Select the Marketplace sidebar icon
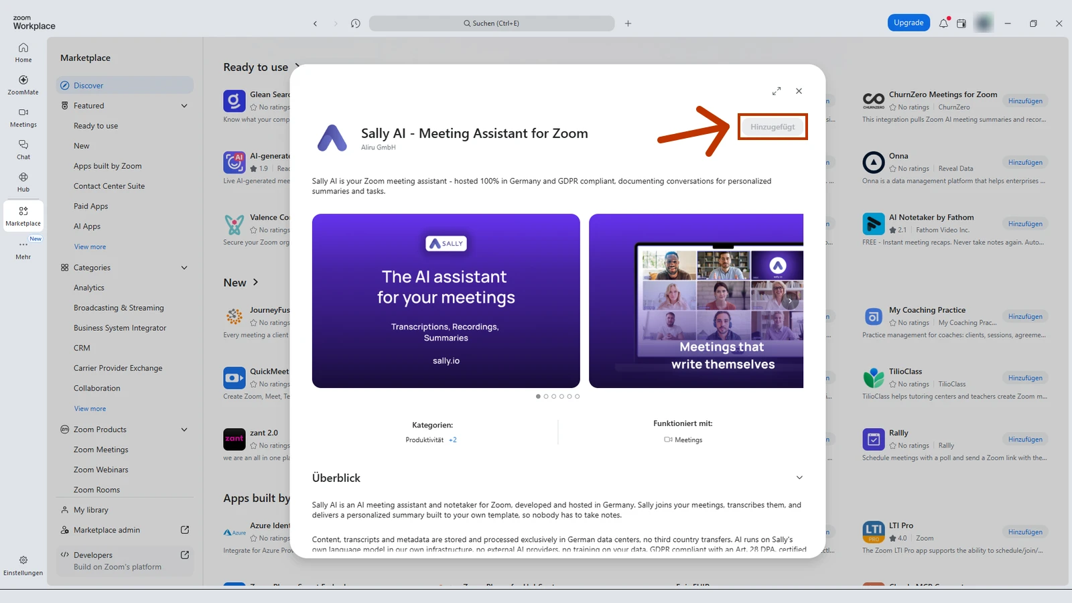This screenshot has height=603, width=1072. [23, 216]
